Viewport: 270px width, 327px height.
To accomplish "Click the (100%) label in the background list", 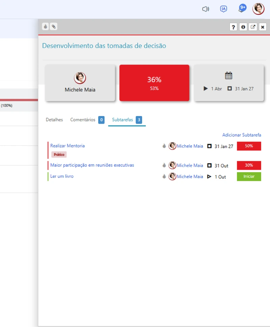I will coord(7,106).
